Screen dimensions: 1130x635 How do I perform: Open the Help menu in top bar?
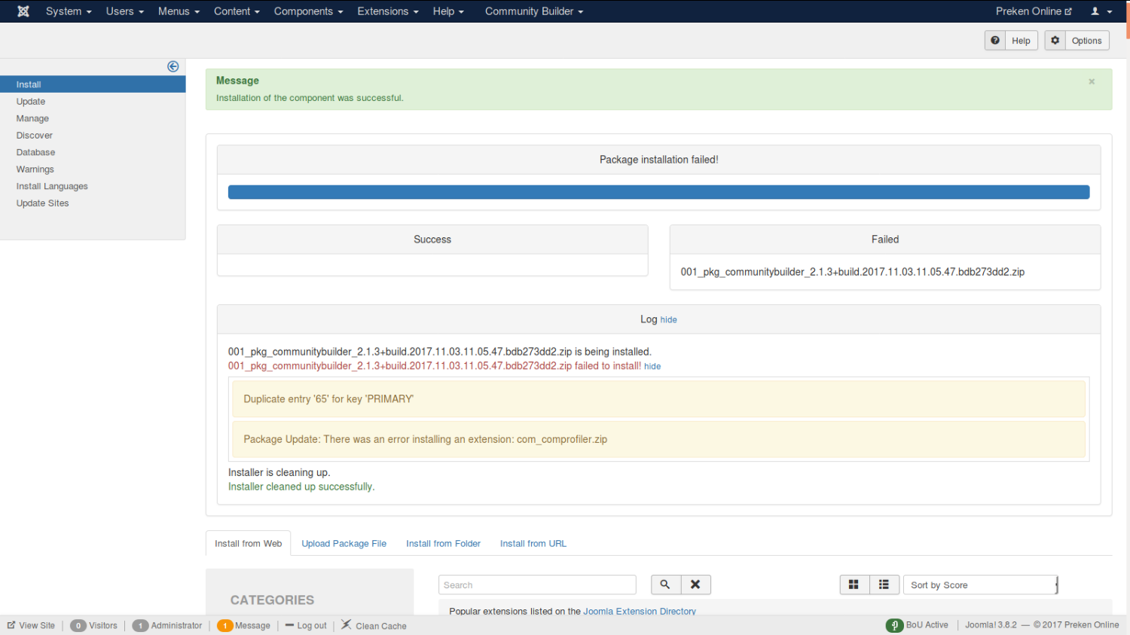448,11
